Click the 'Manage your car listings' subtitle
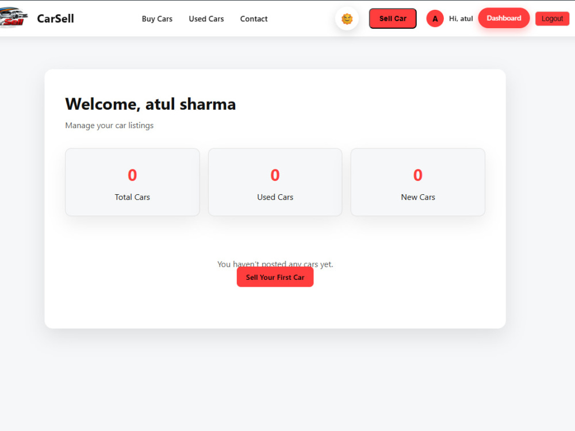 click(109, 125)
